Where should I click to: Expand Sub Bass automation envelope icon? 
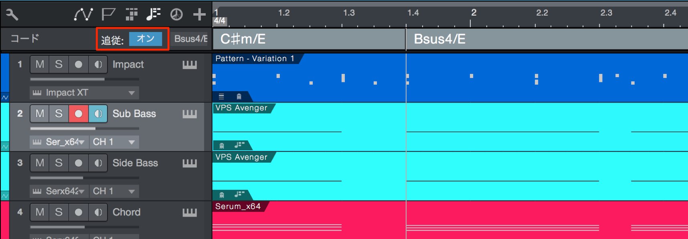(x=5, y=146)
